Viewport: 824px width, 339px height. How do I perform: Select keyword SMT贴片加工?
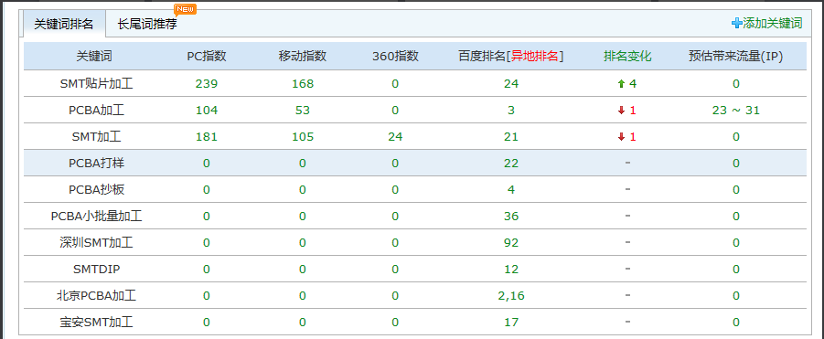(96, 83)
